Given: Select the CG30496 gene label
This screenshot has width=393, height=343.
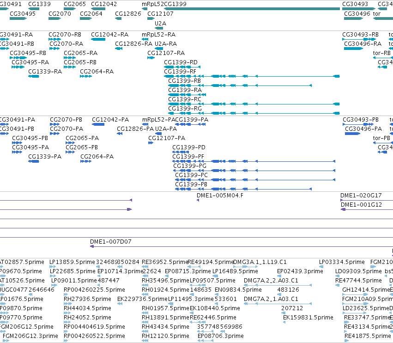Looking at the screenshot, I should click(357, 14).
